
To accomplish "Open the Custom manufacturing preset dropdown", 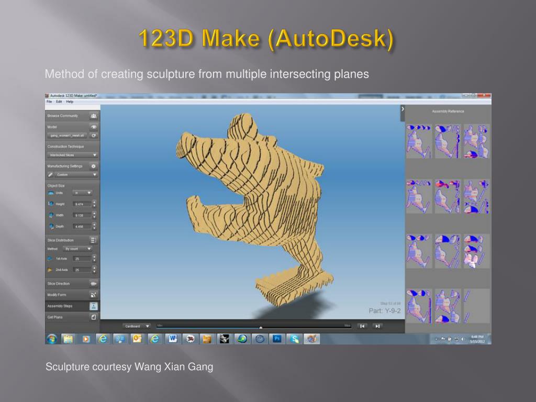I will (x=76, y=175).
